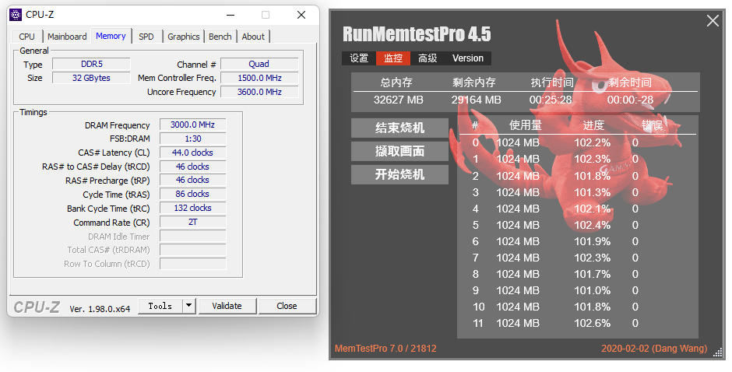The image size is (732, 372).
Task: Click the Quad channel value field
Action: point(259,64)
